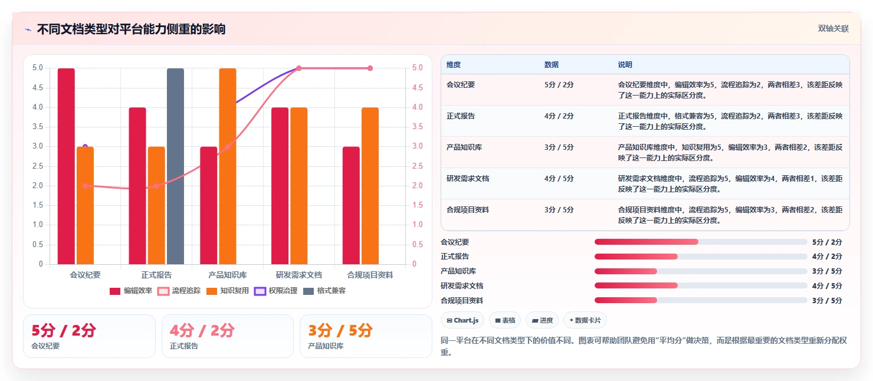Click the 说明 table column header

[625, 64]
